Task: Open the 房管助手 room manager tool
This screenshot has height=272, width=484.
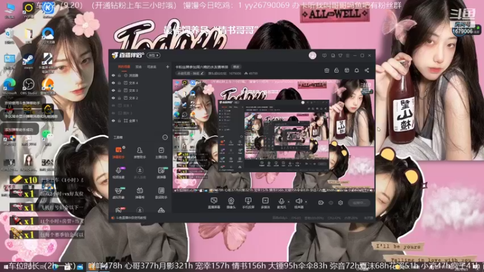Action: coord(140,153)
